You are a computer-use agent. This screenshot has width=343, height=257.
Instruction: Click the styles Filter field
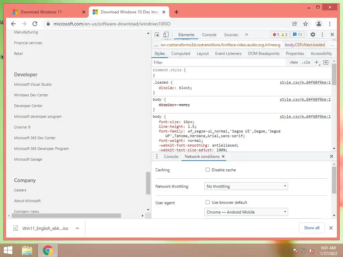coord(219,63)
